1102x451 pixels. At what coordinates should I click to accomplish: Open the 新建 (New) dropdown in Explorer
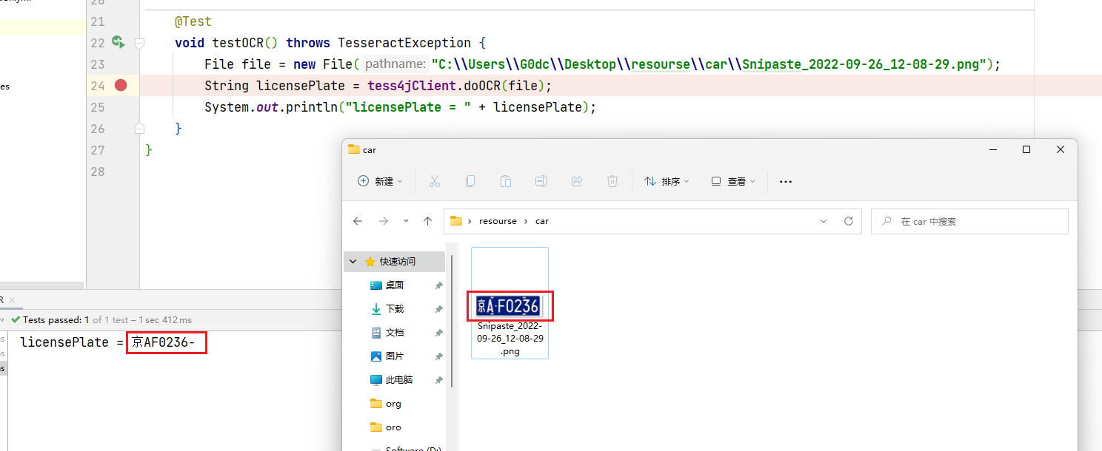point(381,181)
